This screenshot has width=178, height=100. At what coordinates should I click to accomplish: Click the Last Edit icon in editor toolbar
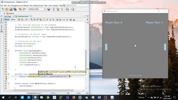[19, 19]
